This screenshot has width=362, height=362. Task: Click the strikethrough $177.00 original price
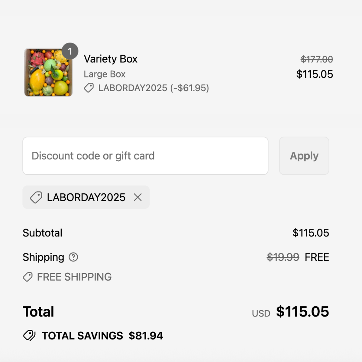click(317, 60)
